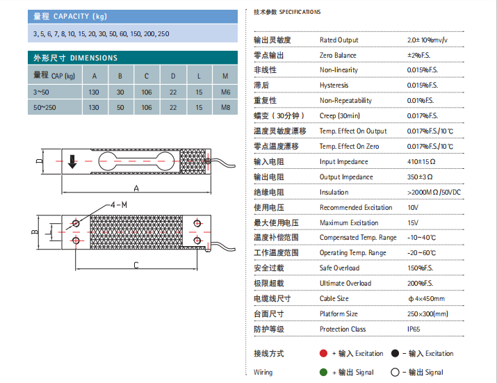The width and height of the screenshot is (497, 383).
Task: Click 'Creep (30min)' specification
Action: pyautogui.click(x=339, y=115)
